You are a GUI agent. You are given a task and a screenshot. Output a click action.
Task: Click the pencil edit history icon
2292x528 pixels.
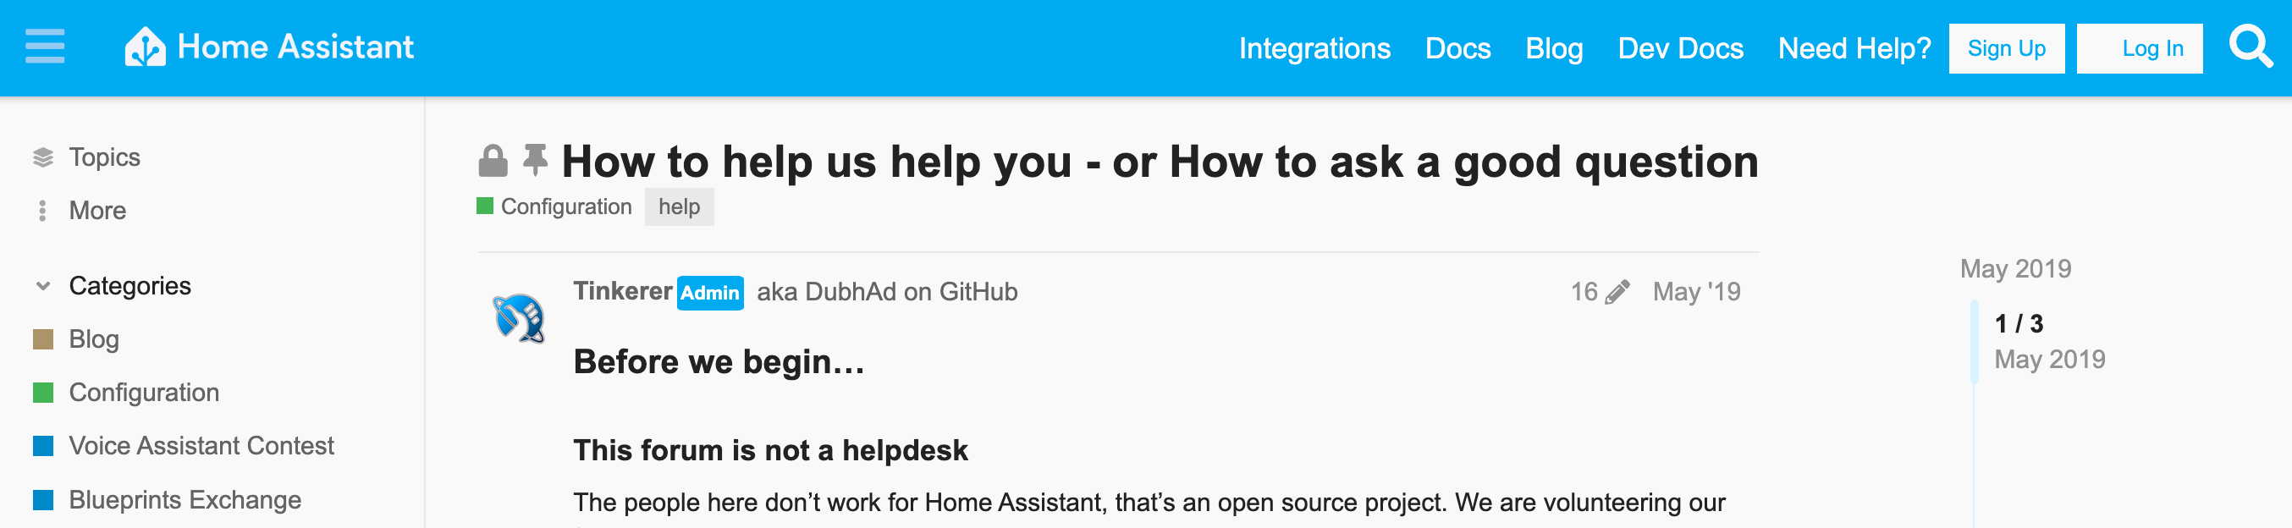coord(1617,293)
